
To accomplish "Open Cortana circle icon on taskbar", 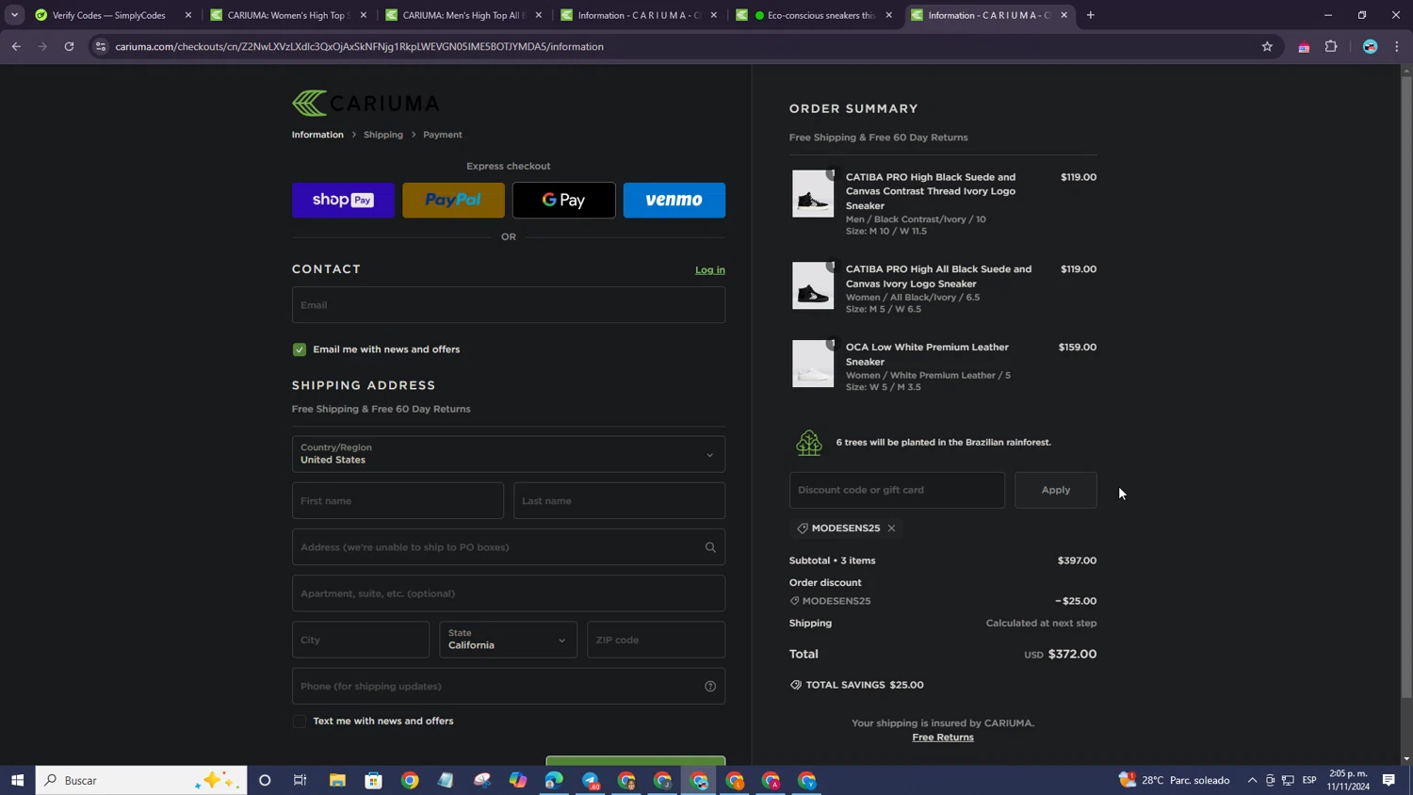I will (x=265, y=780).
